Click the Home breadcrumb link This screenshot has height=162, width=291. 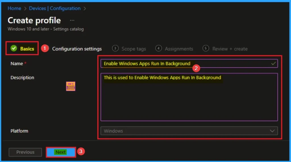(x=14, y=8)
